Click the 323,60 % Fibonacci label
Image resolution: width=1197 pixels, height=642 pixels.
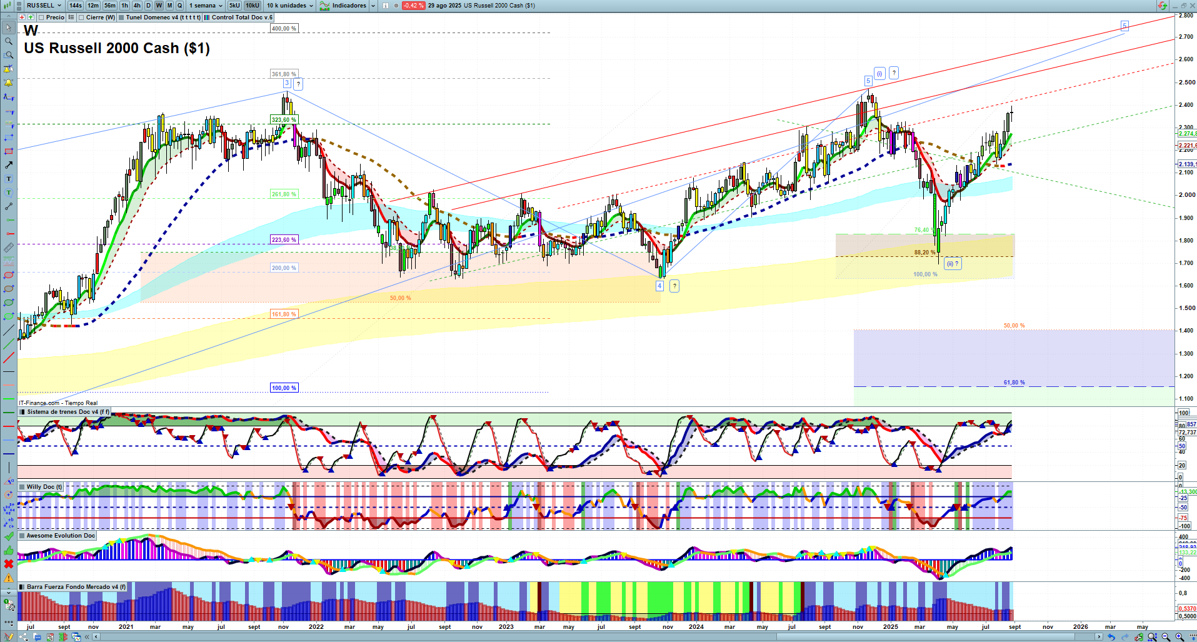tap(284, 119)
